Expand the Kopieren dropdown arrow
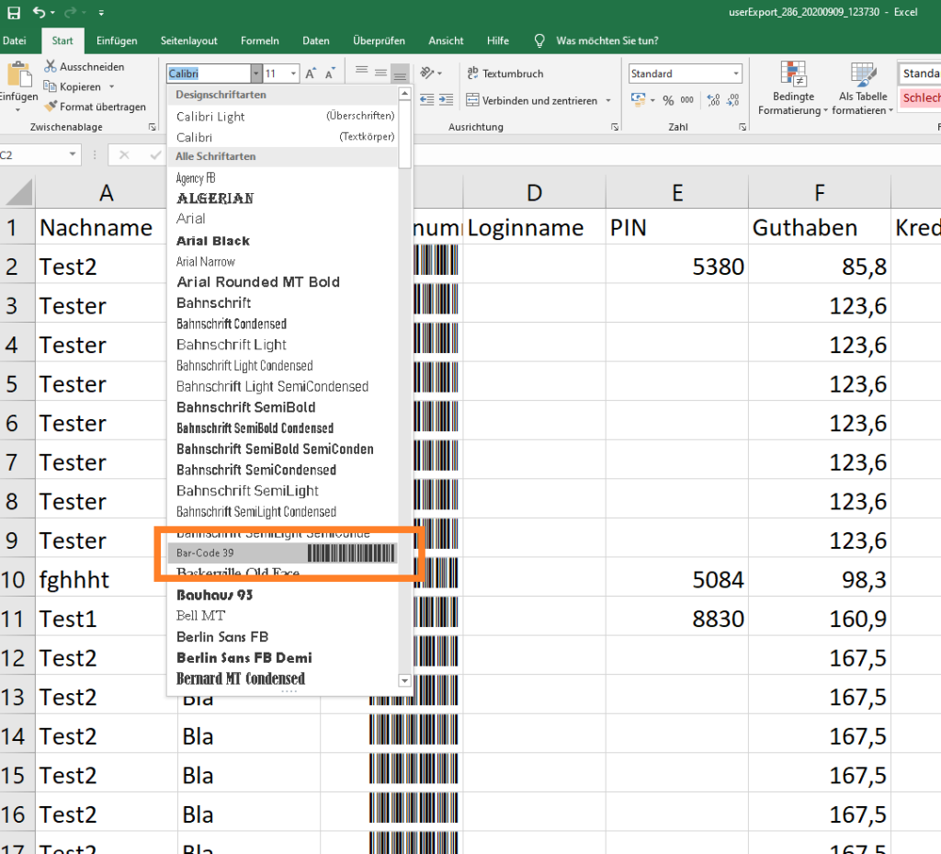Screen dimensions: 941x854 pyautogui.click(x=111, y=87)
